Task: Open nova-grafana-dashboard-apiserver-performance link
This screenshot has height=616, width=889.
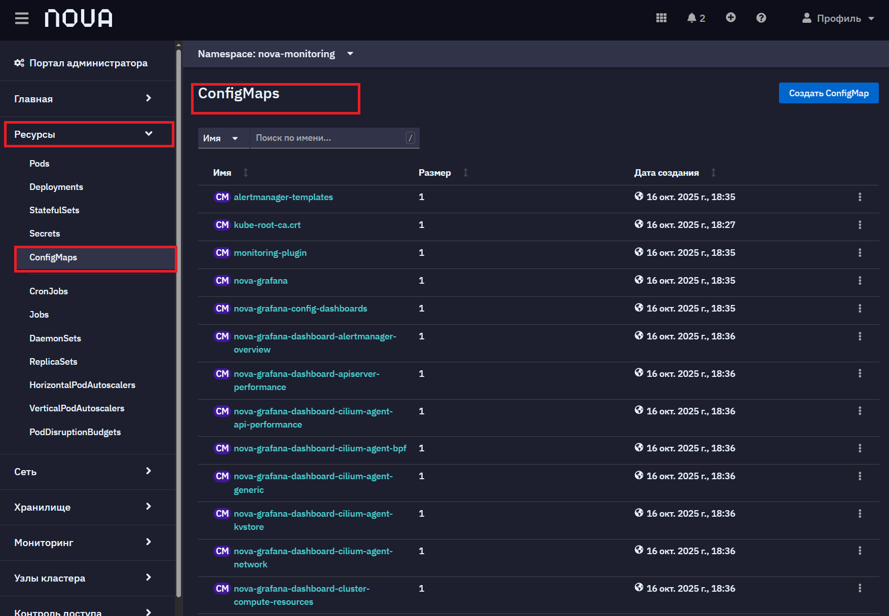Action: point(307,380)
